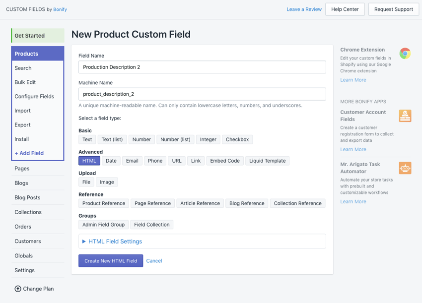Pick the Image upload field type
The image size is (422, 303).
[107, 182]
